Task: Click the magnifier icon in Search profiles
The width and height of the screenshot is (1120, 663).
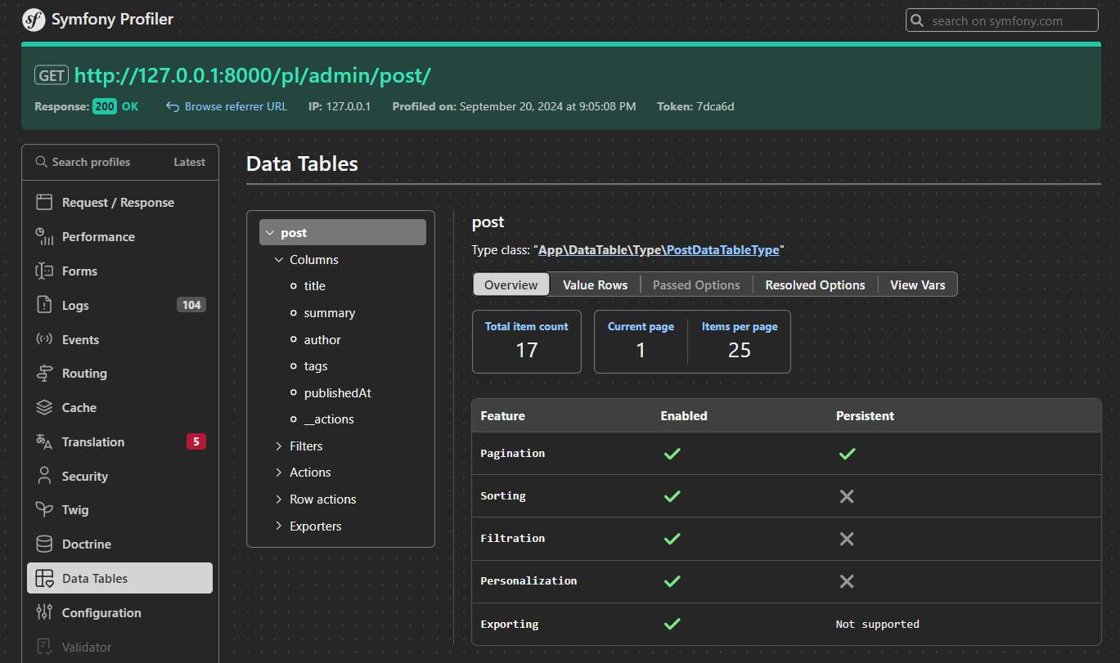Action: [41, 162]
